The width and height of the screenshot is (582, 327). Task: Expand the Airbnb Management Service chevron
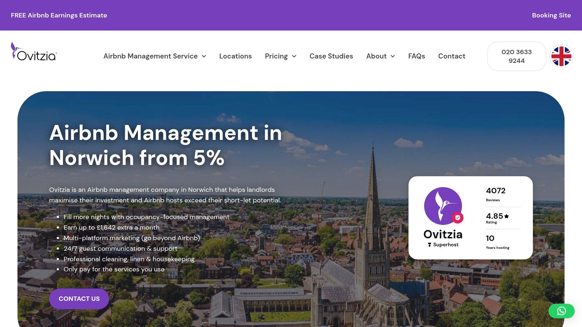[x=204, y=56]
